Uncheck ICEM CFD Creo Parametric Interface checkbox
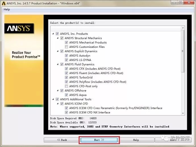 (66, 108)
